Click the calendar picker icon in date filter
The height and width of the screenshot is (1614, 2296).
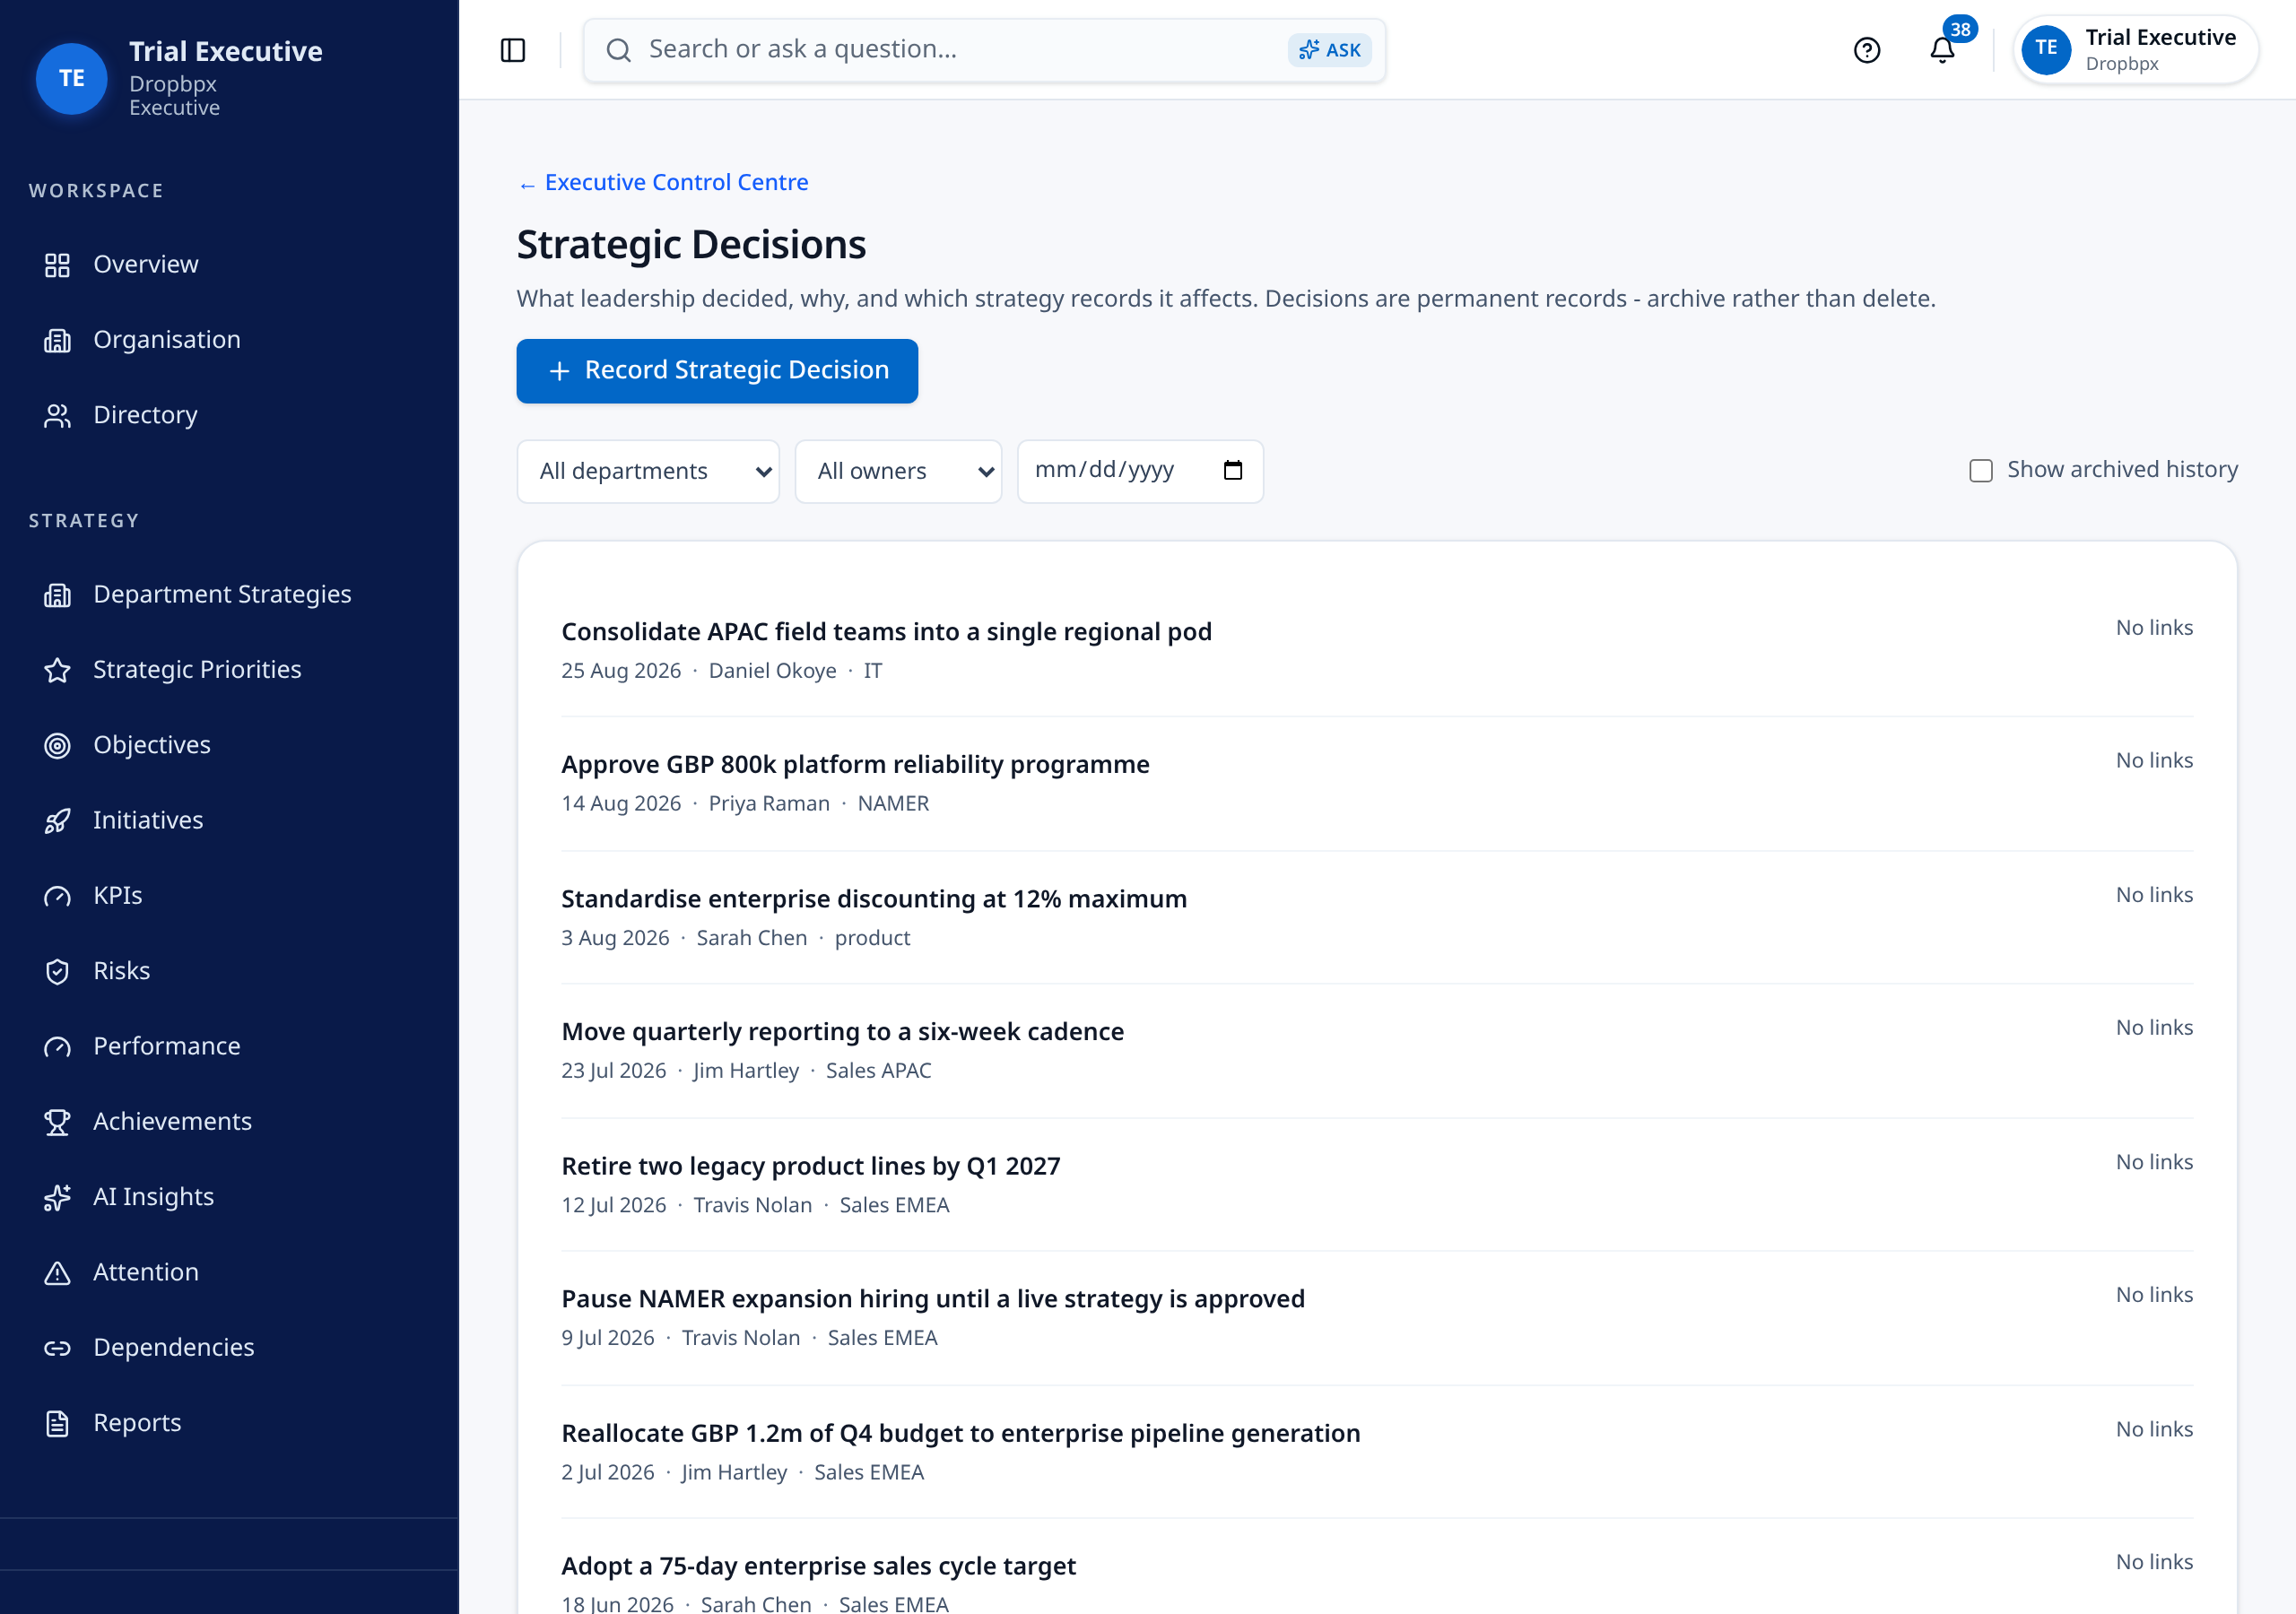[x=1233, y=470]
